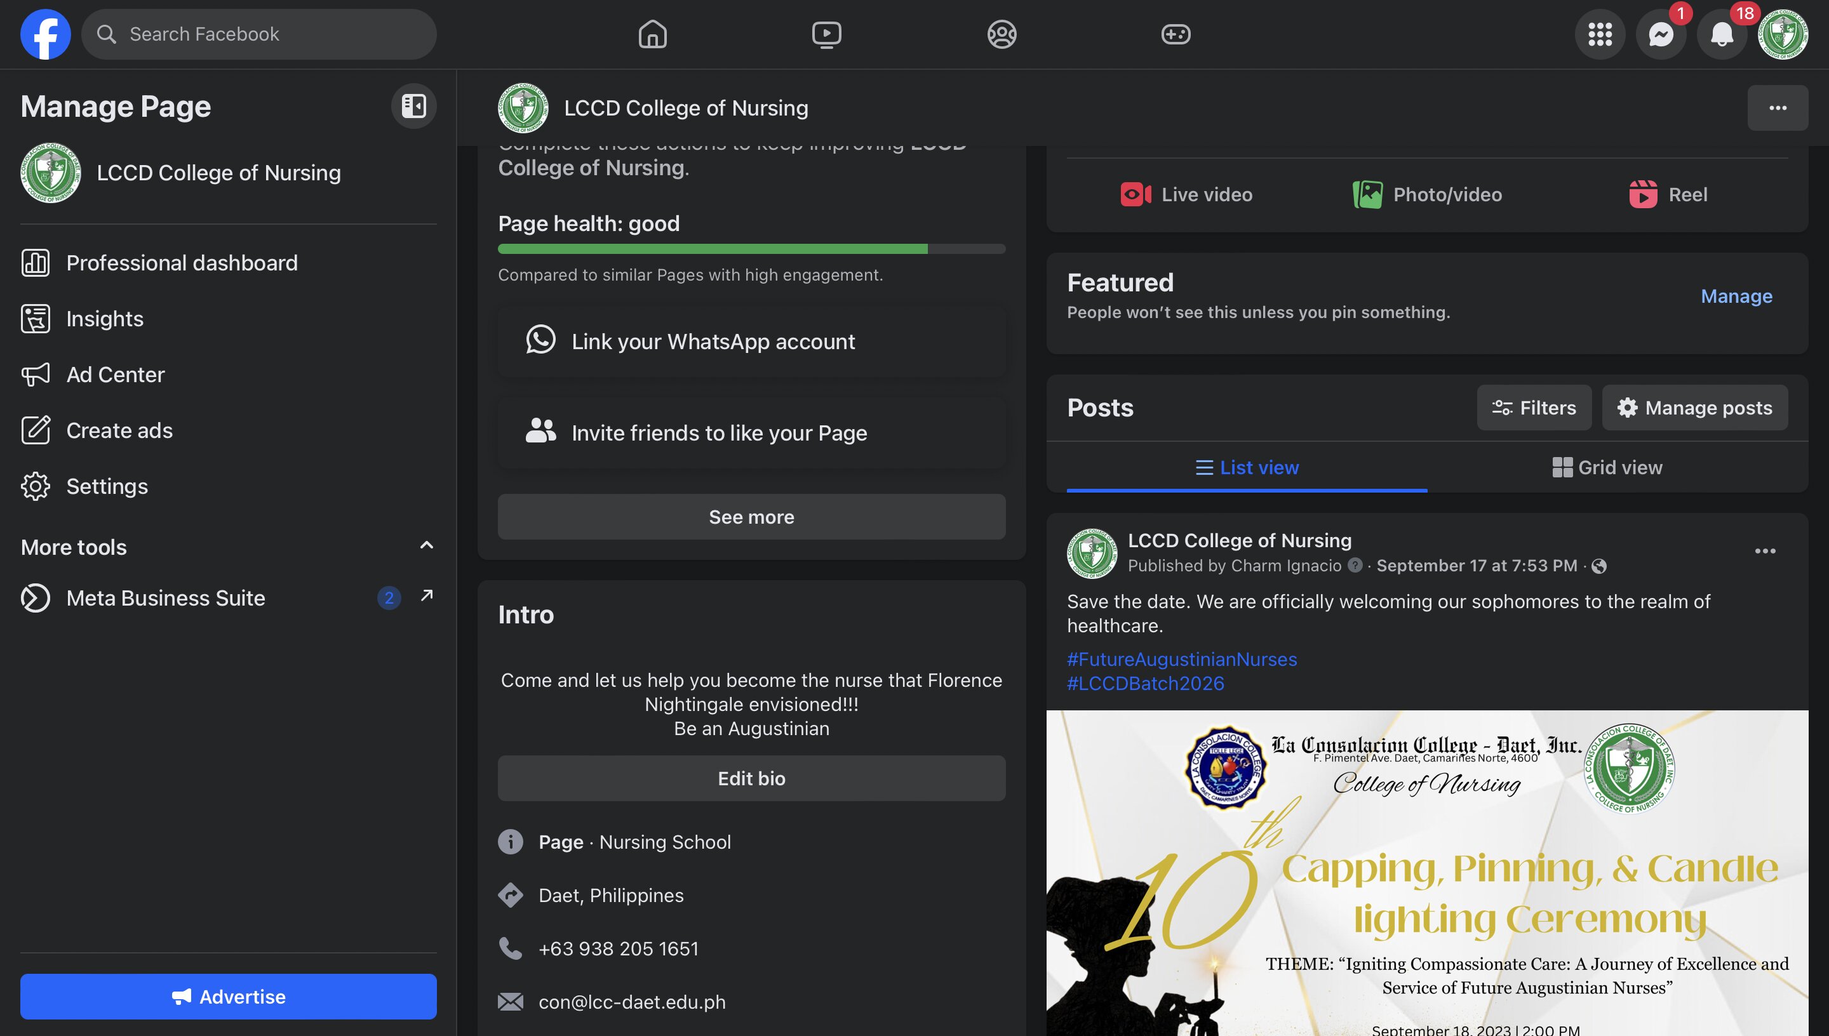Open the Groups icon in top bar
The width and height of the screenshot is (1829, 1036).
click(1002, 34)
